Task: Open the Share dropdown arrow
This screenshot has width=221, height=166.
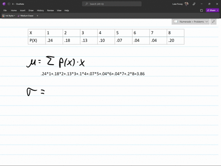Action: tap(218, 10)
